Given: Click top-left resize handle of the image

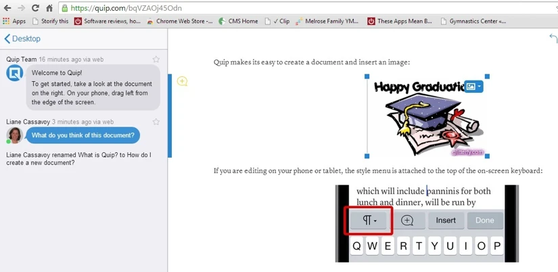Looking at the screenshot, I should coord(367,77).
